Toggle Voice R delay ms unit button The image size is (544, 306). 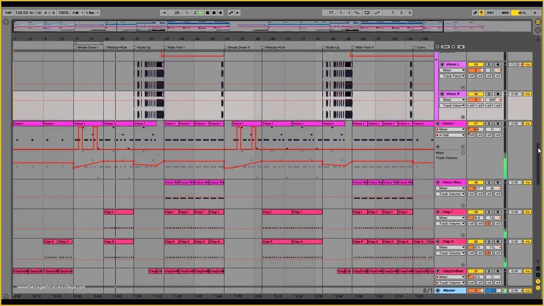[x=527, y=94]
